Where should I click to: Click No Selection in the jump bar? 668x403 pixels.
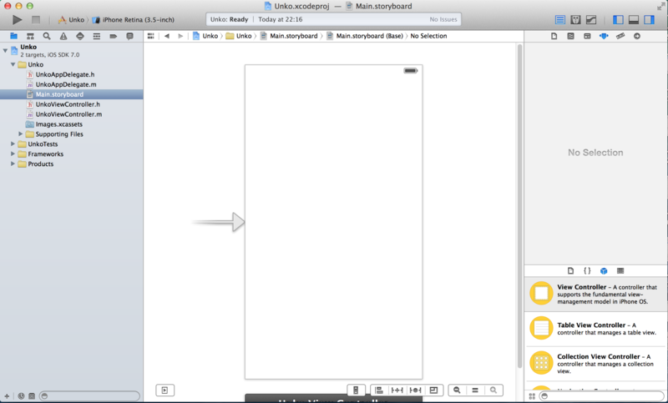(x=428, y=36)
